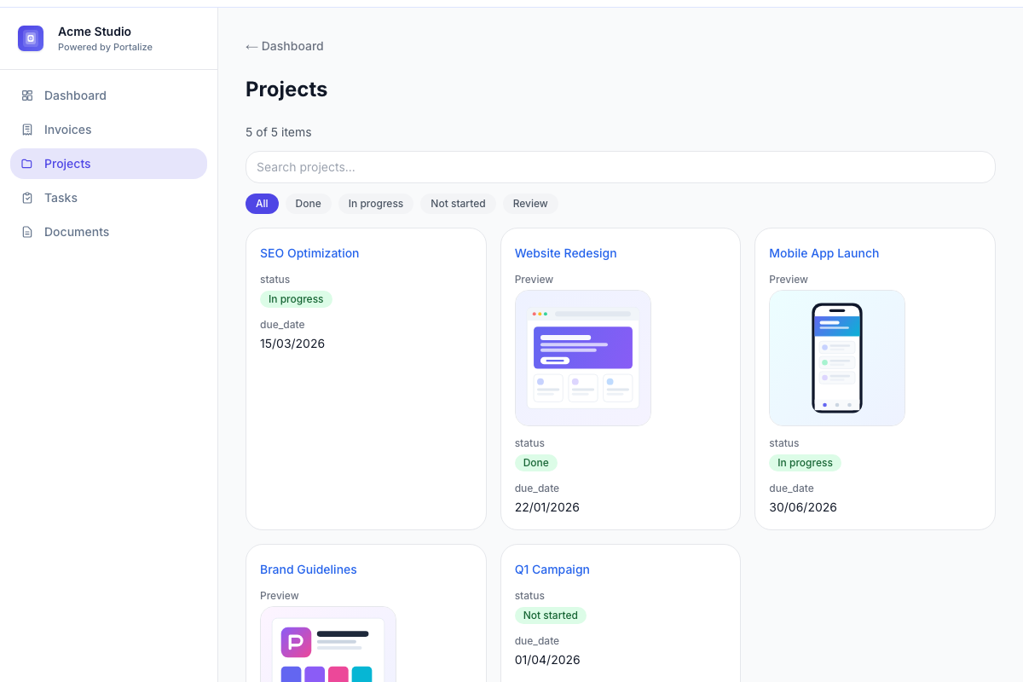Screen dimensions: 1023x682
Task: Click the Acme Studio name text
Action: pos(95,32)
